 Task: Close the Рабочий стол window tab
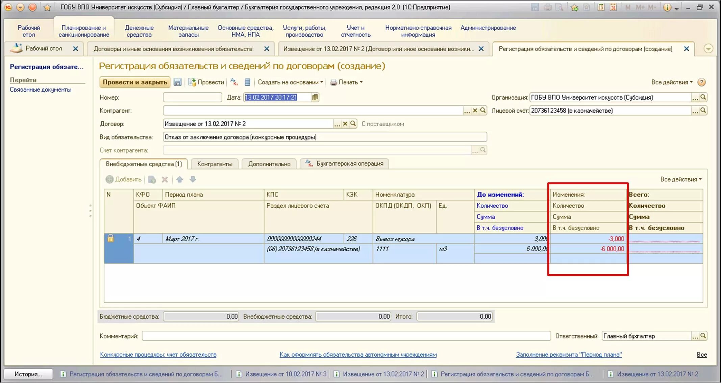click(76, 49)
